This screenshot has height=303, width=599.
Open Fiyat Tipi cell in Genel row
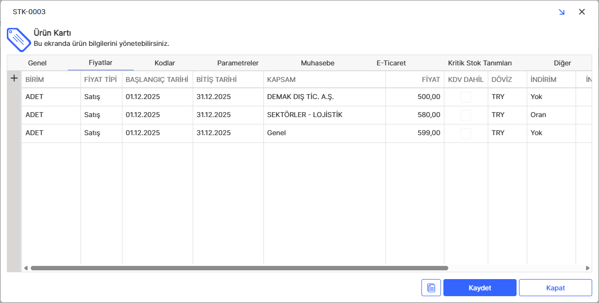coord(101,133)
